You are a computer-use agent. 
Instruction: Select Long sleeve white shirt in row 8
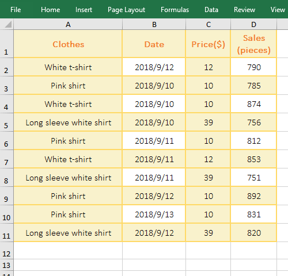pyautogui.click(x=68, y=178)
